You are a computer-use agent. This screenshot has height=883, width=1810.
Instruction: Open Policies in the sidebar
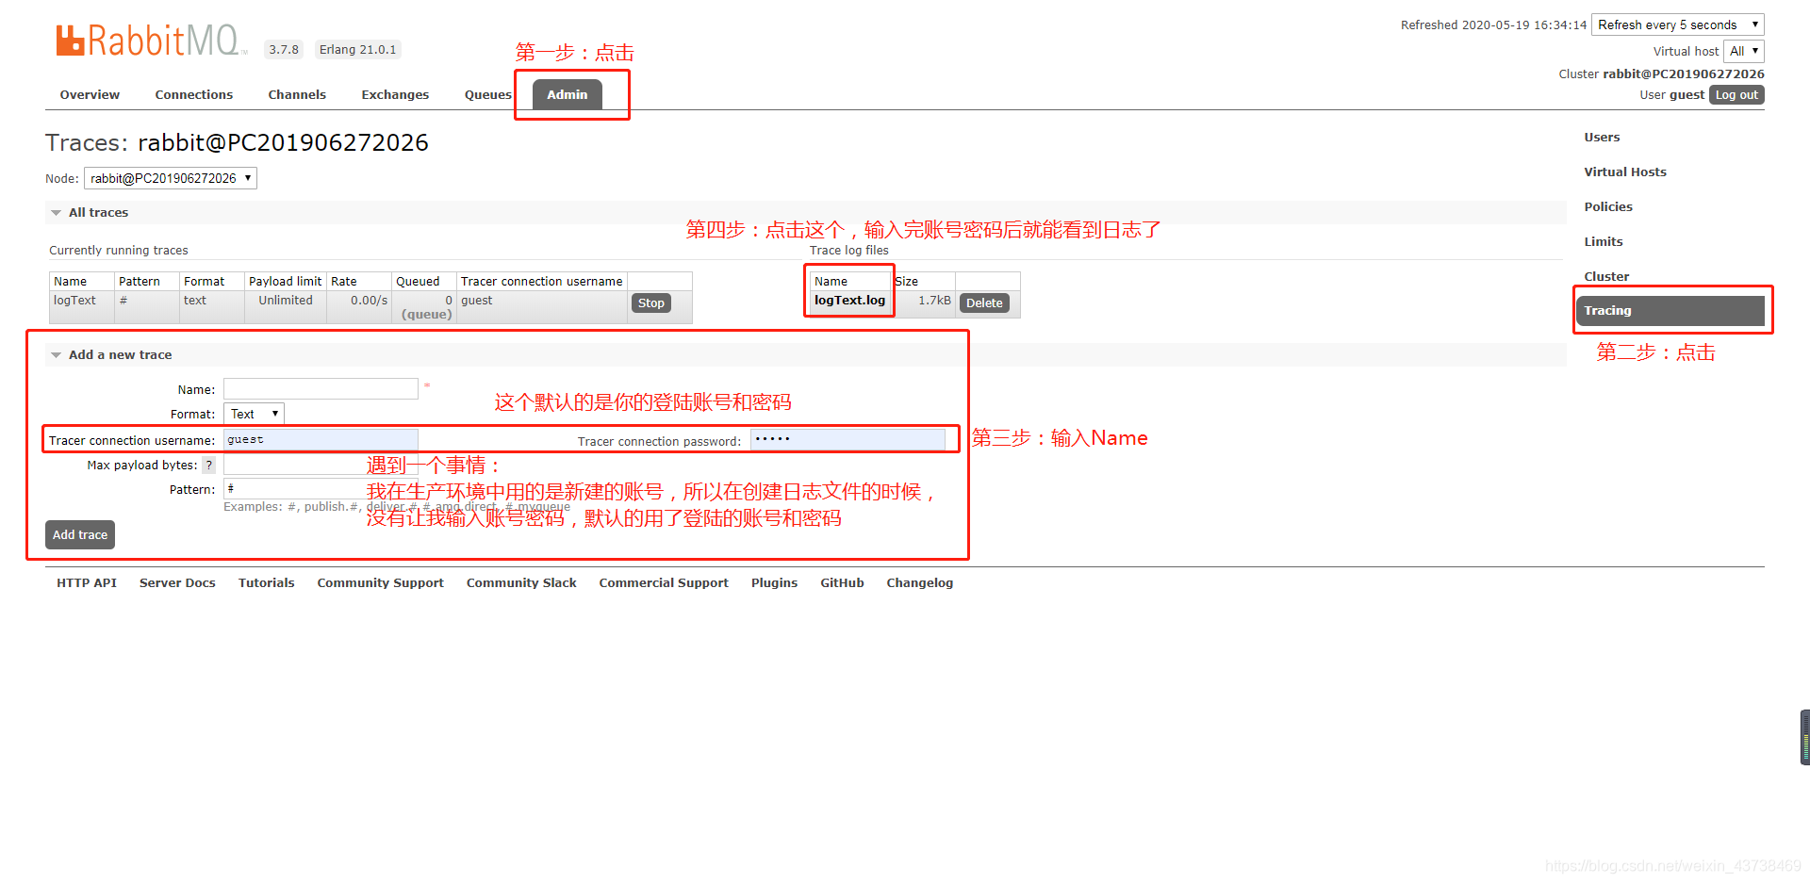click(x=1608, y=206)
